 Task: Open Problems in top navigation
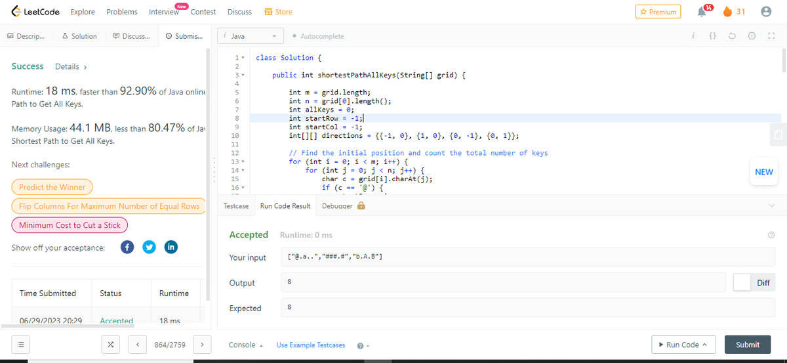tap(122, 12)
